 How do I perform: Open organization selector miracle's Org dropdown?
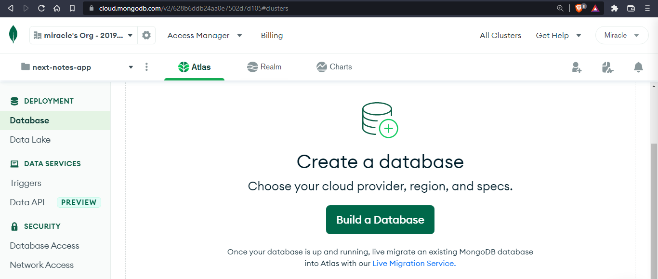pyautogui.click(x=83, y=35)
